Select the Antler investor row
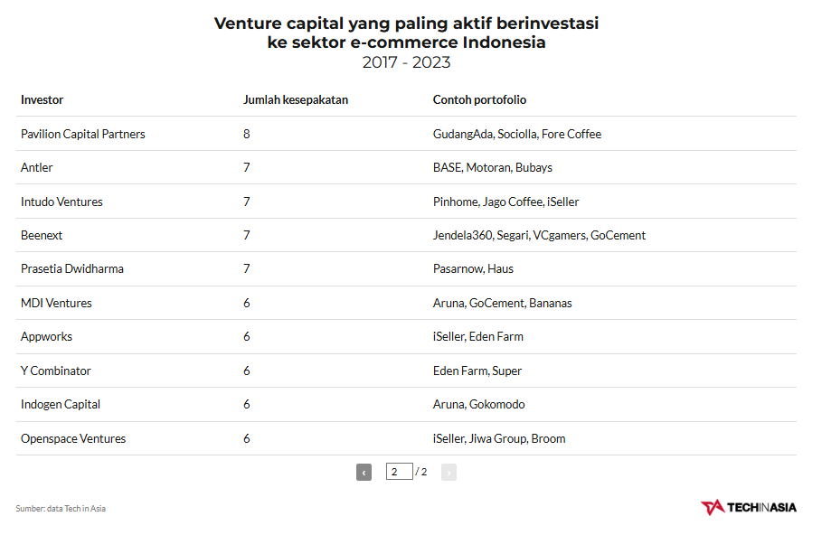 pos(37,167)
